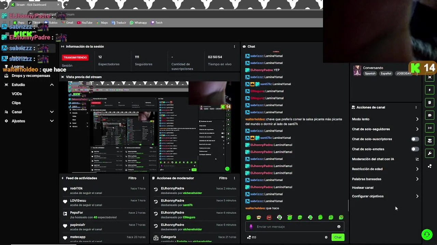Open the Gmail bookmark
437x245 pixels.
(67, 22)
